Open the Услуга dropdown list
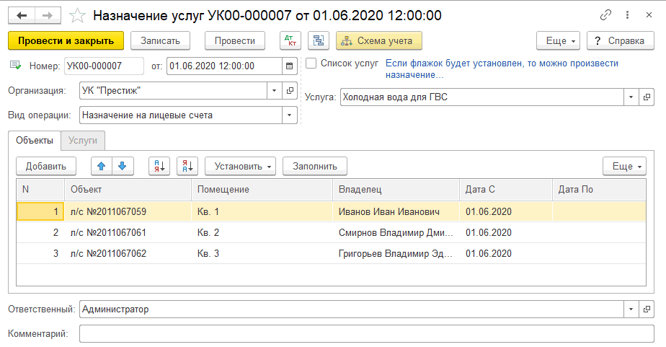Image resolution: width=666 pixels, height=347 pixels. pyautogui.click(x=631, y=97)
